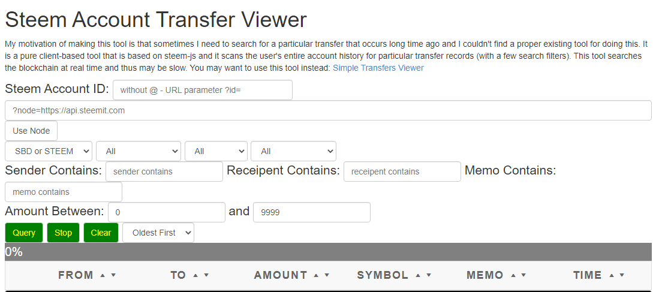Click the 0% progress bar
The image size is (653, 292).
click(x=328, y=252)
